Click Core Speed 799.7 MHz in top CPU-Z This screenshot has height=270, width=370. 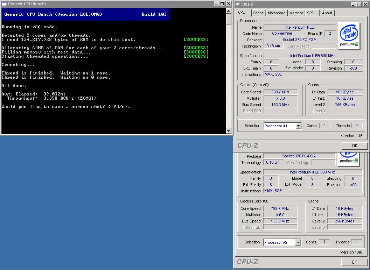pyautogui.click(x=280, y=92)
